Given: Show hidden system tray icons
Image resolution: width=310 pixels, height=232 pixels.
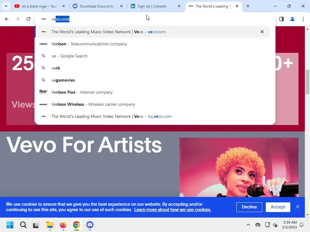Looking at the screenshot, I should [248, 225].
